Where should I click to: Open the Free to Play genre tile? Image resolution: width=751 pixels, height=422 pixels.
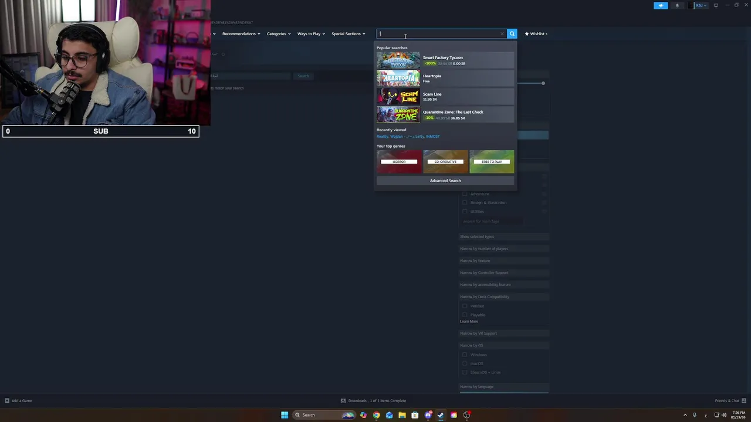(492, 162)
